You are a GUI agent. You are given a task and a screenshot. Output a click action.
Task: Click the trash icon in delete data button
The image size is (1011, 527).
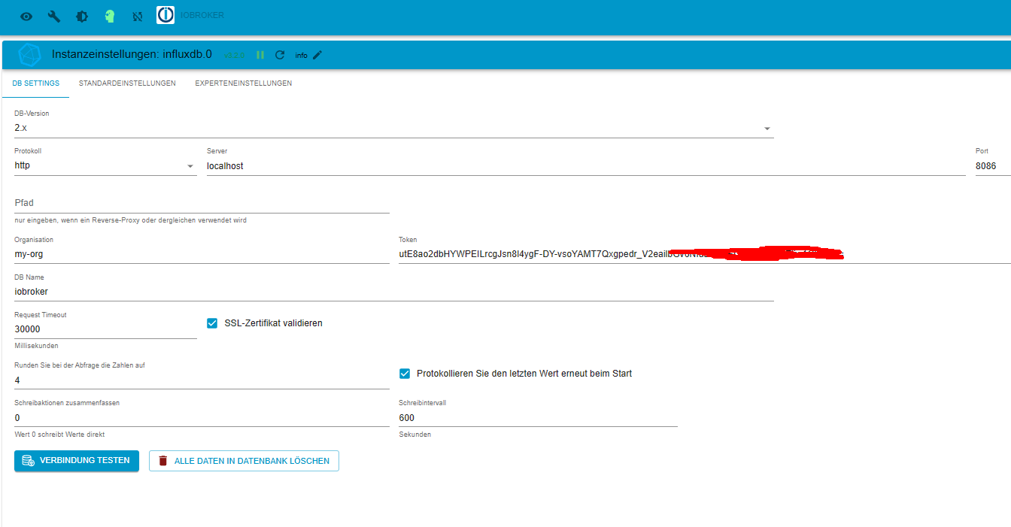tap(163, 461)
